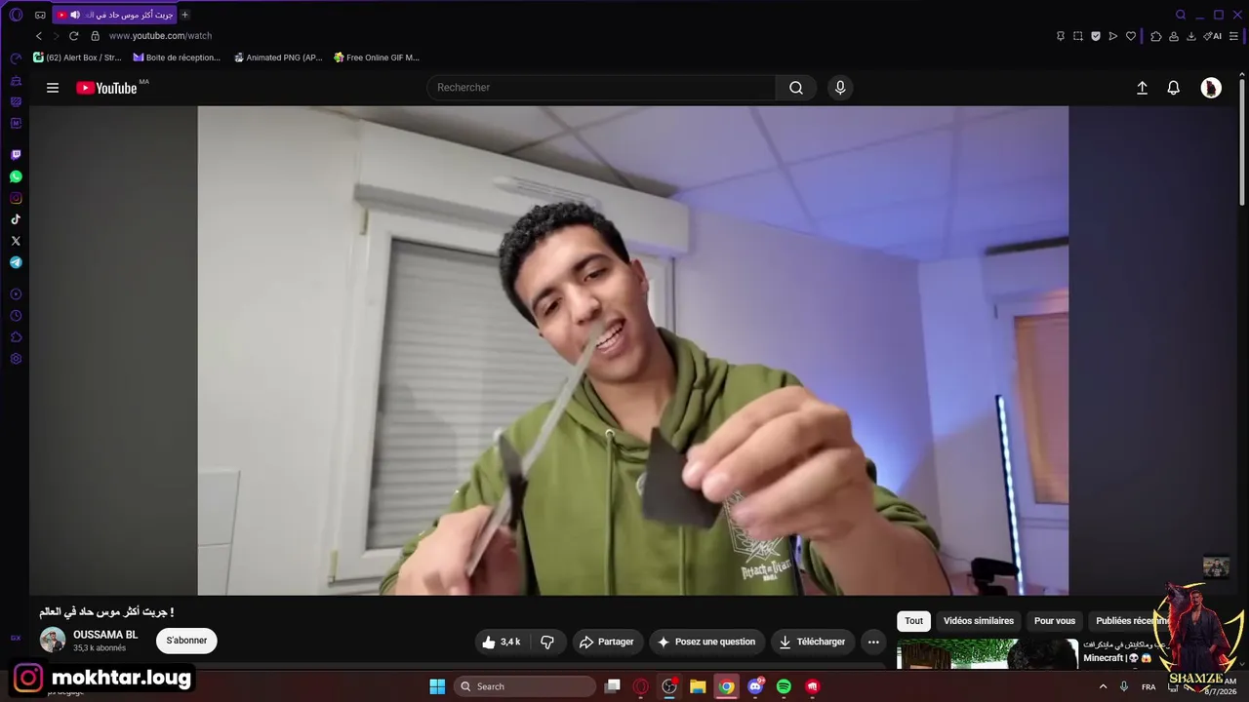Go back to the previous page
The width and height of the screenshot is (1249, 702).
(x=39, y=36)
